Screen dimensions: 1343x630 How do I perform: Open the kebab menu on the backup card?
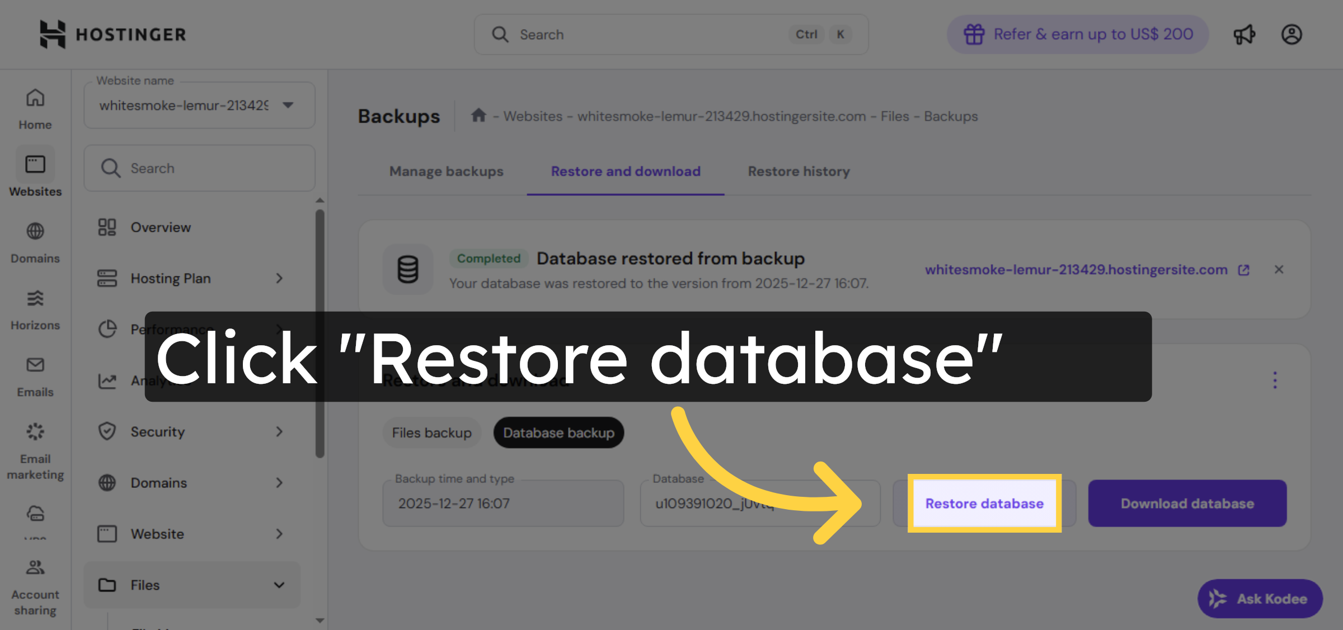pyautogui.click(x=1274, y=380)
